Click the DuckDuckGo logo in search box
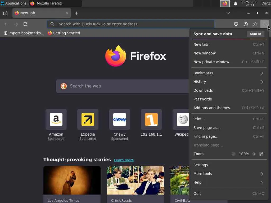This screenshot has height=203, width=271. click(x=64, y=86)
